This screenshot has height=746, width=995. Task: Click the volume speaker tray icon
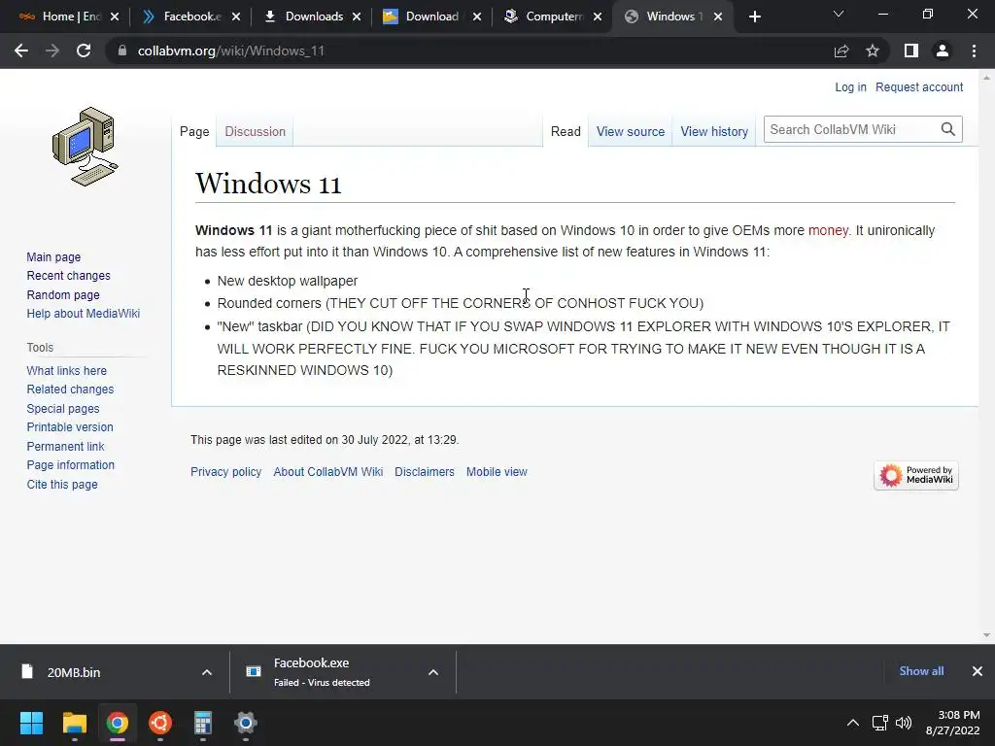point(904,723)
